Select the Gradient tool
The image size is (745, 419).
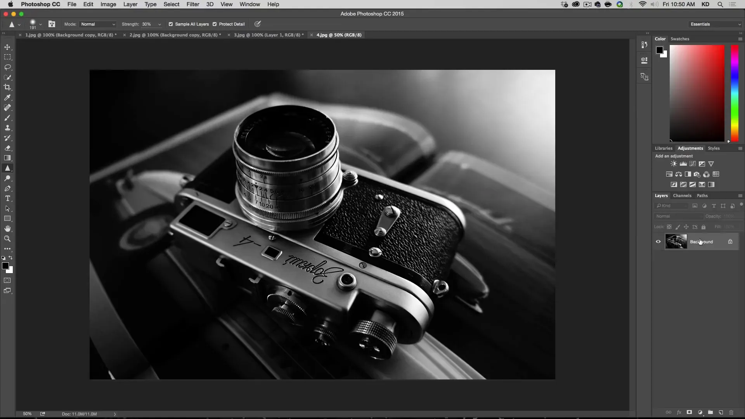[7, 158]
